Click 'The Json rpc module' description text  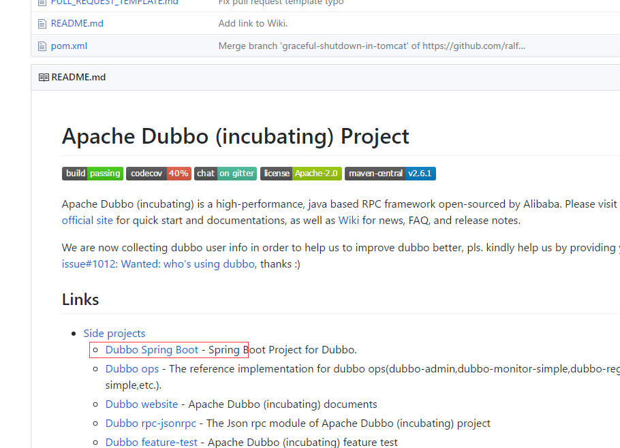click(348, 423)
